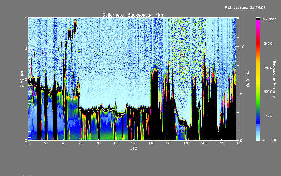Click the 'UTC' x-axis label
281x176 pixels.
point(133,148)
